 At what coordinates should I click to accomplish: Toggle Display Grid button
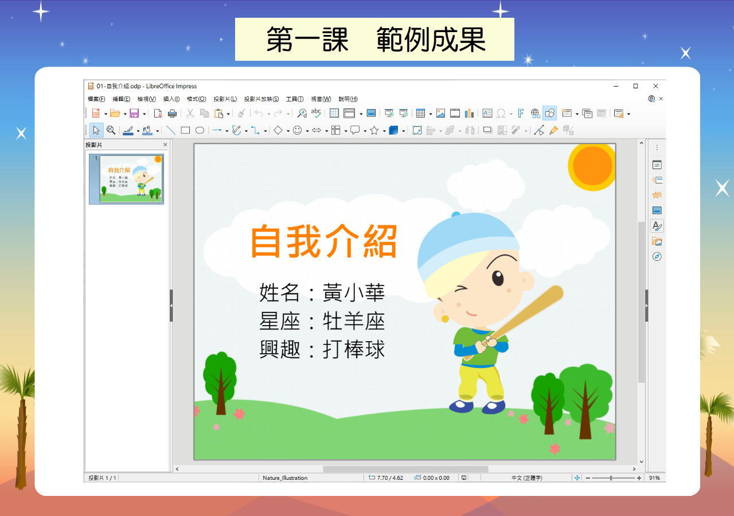tap(334, 114)
